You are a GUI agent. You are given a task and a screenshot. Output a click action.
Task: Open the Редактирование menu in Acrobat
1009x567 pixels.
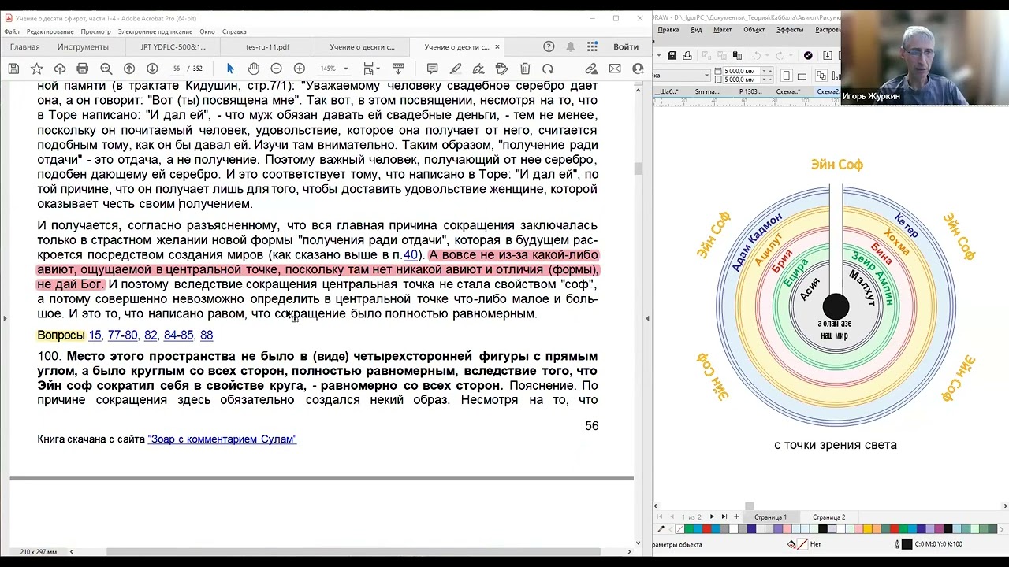50,31
